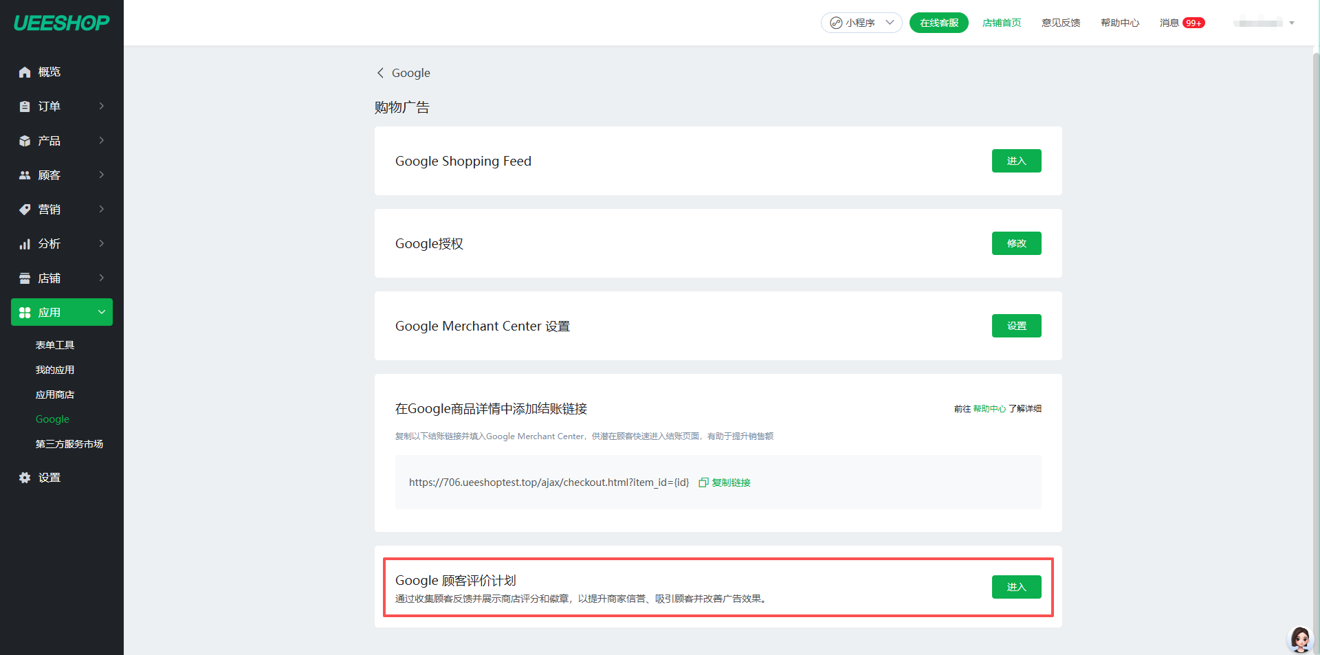The image size is (1320, 655).
Task: Click the copy link icon beside checkout URL
Action: click(703, 482)
